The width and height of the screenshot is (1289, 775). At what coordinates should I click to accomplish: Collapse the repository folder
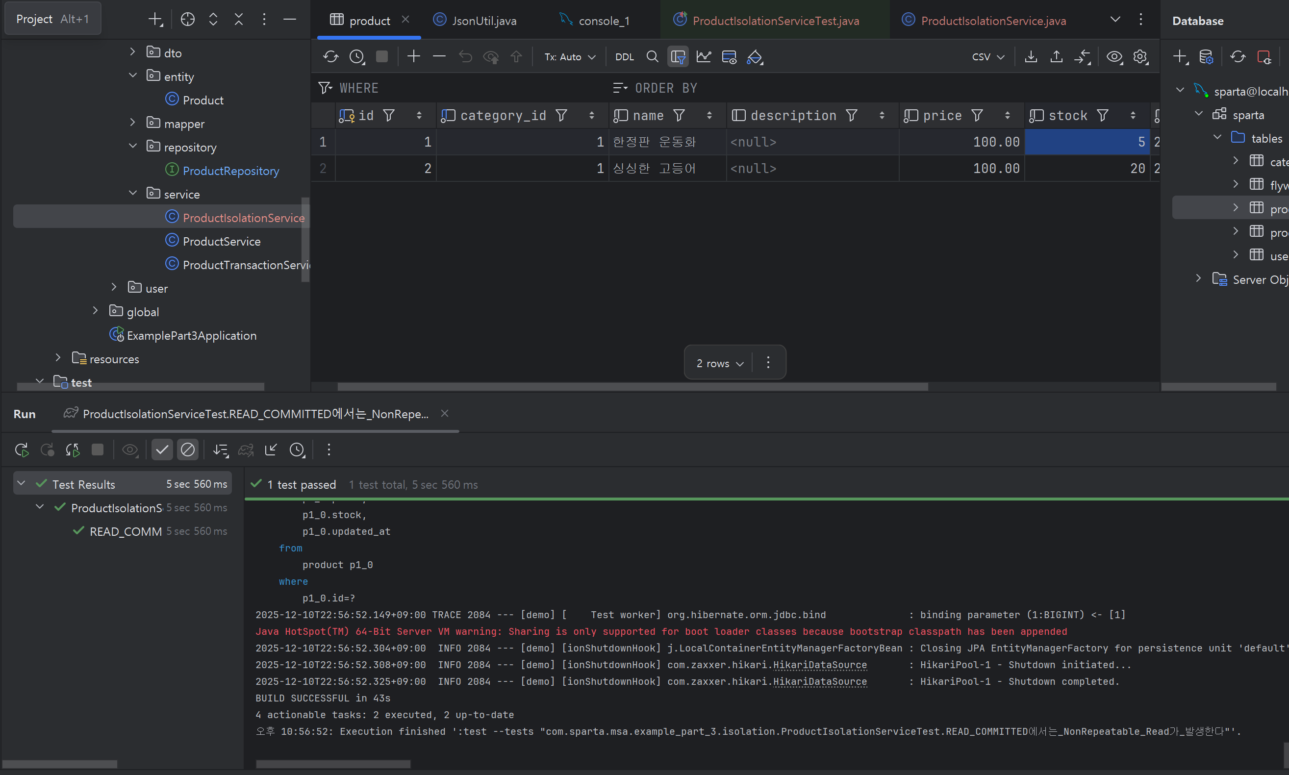[133, 146]
